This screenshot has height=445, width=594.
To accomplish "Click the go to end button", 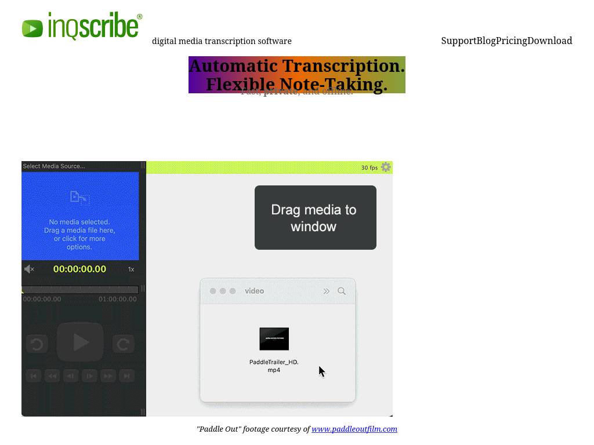I will (x=126, y=375).
